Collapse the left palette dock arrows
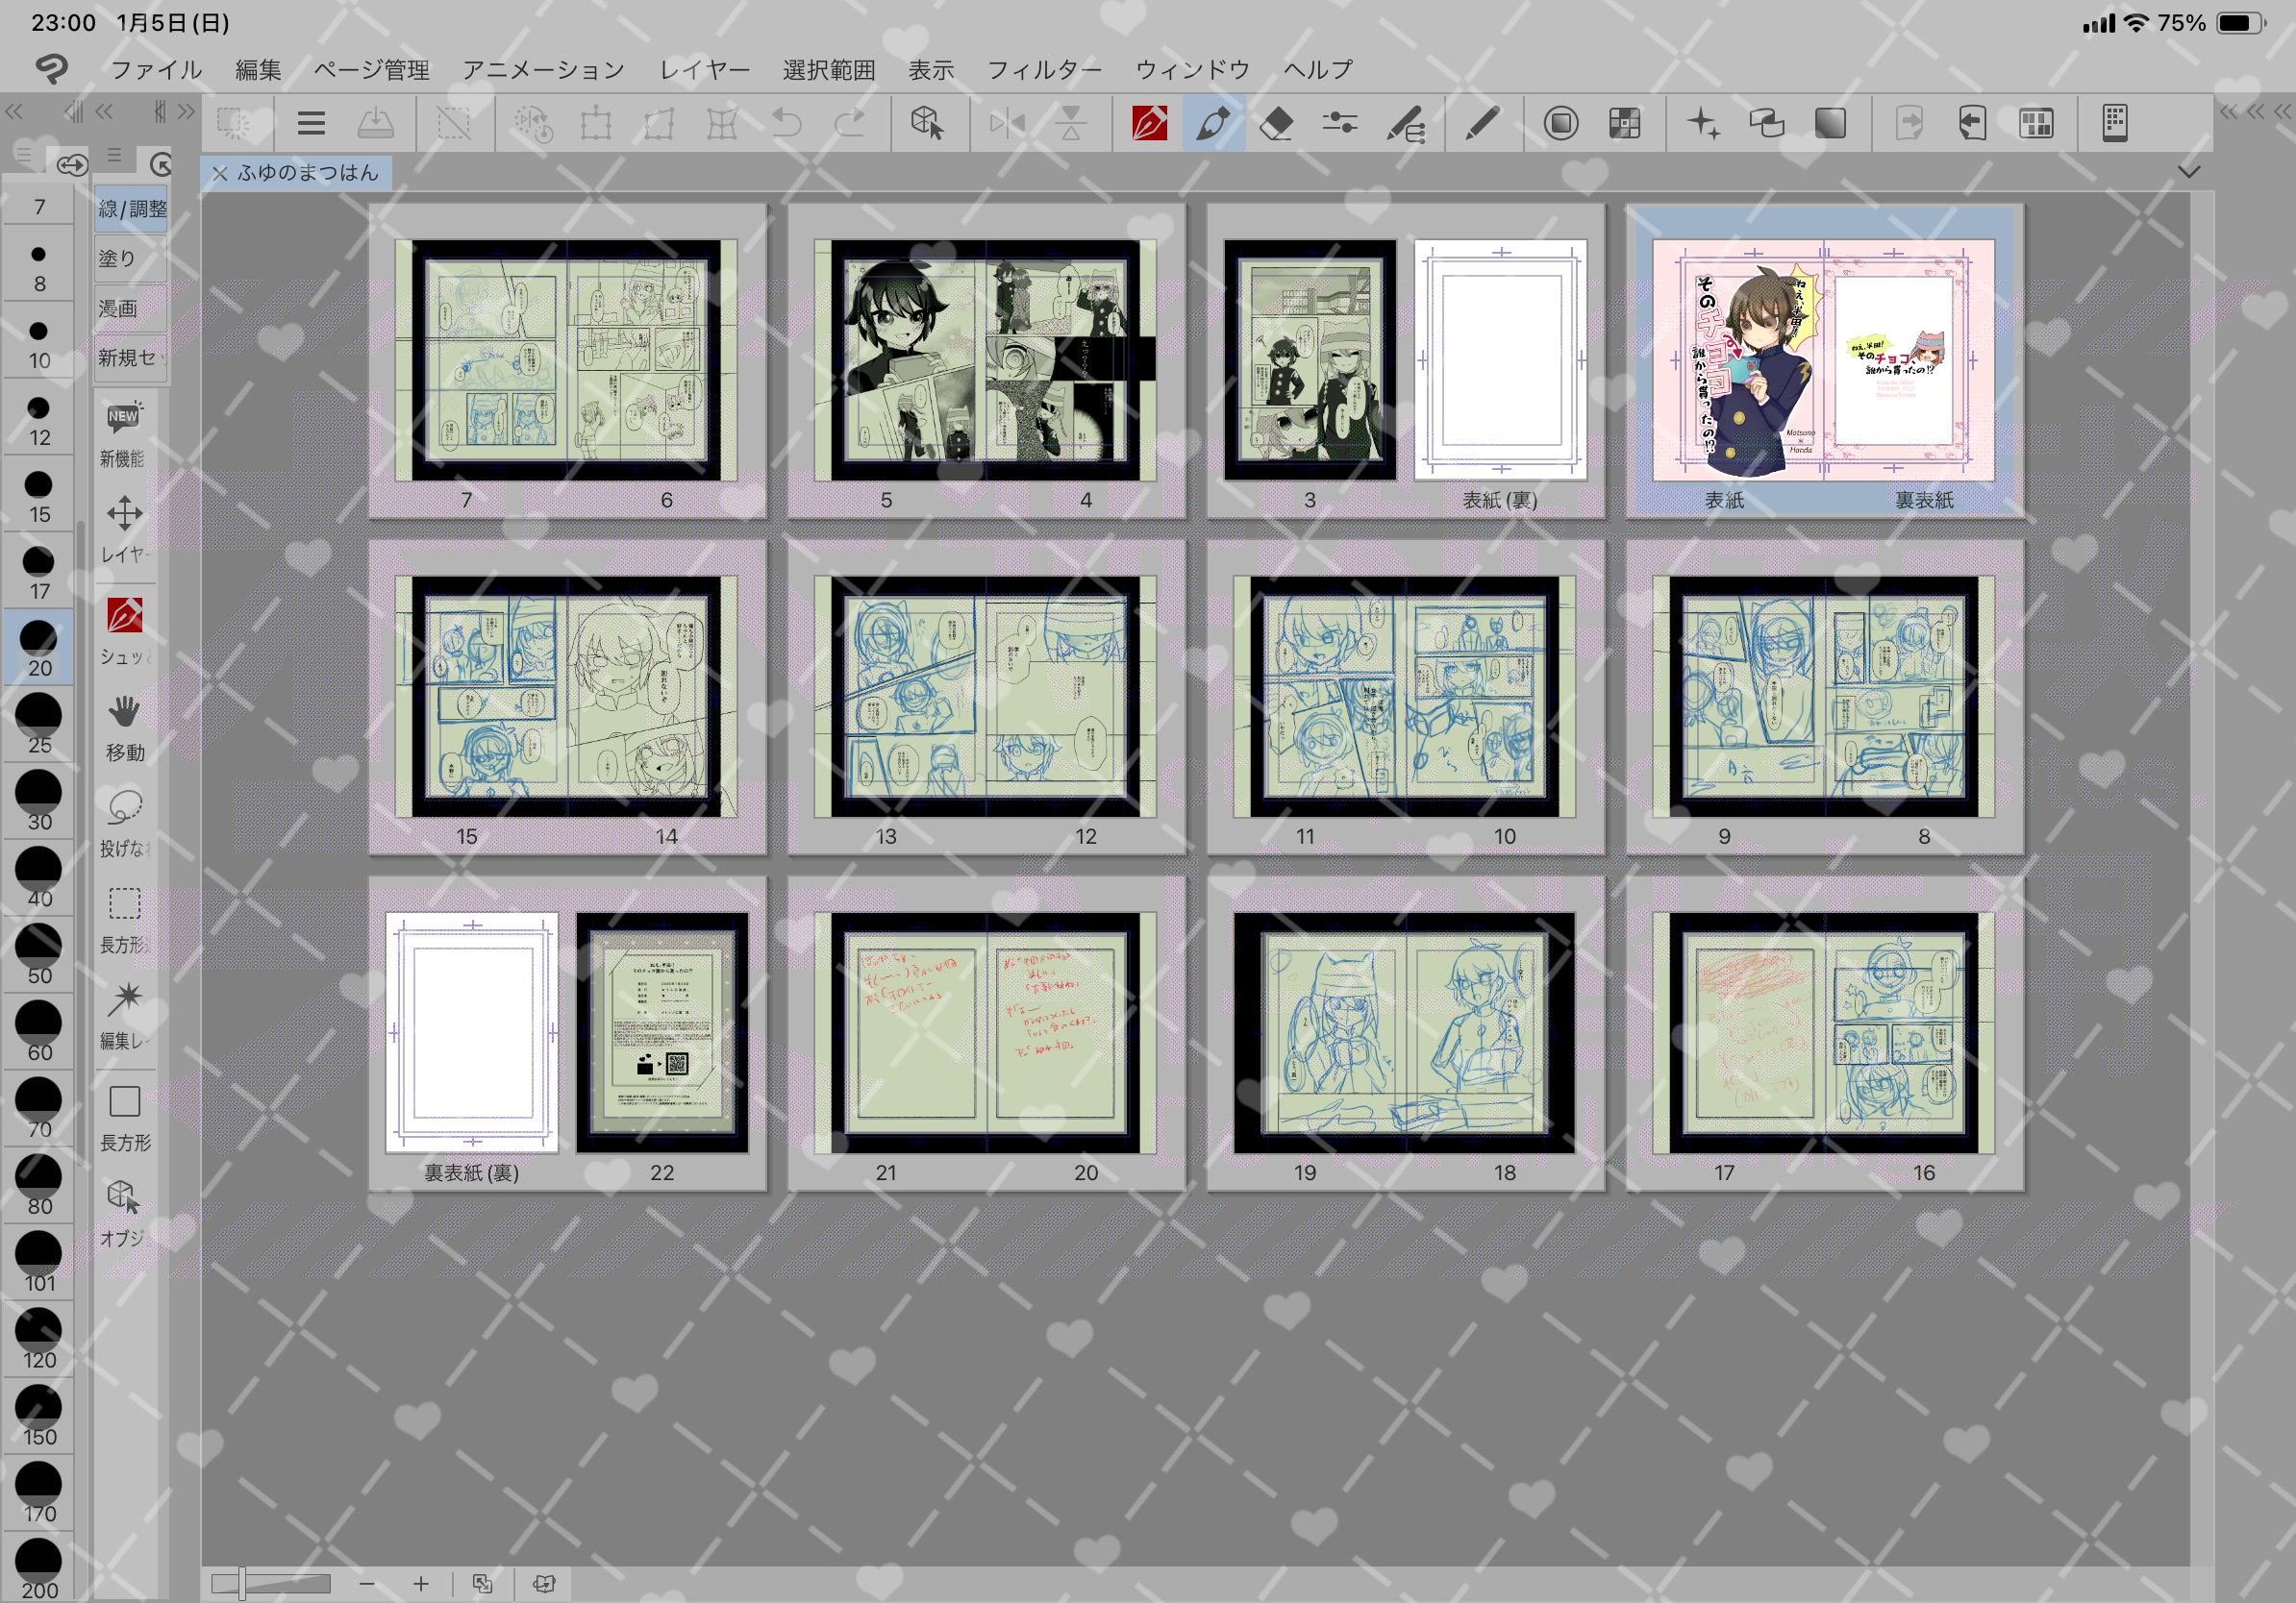Screen dimensions: 2296x1603 tap(14, 111)
